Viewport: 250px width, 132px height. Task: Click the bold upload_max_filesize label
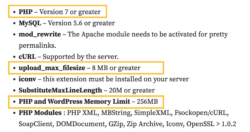tap(51, 68)
